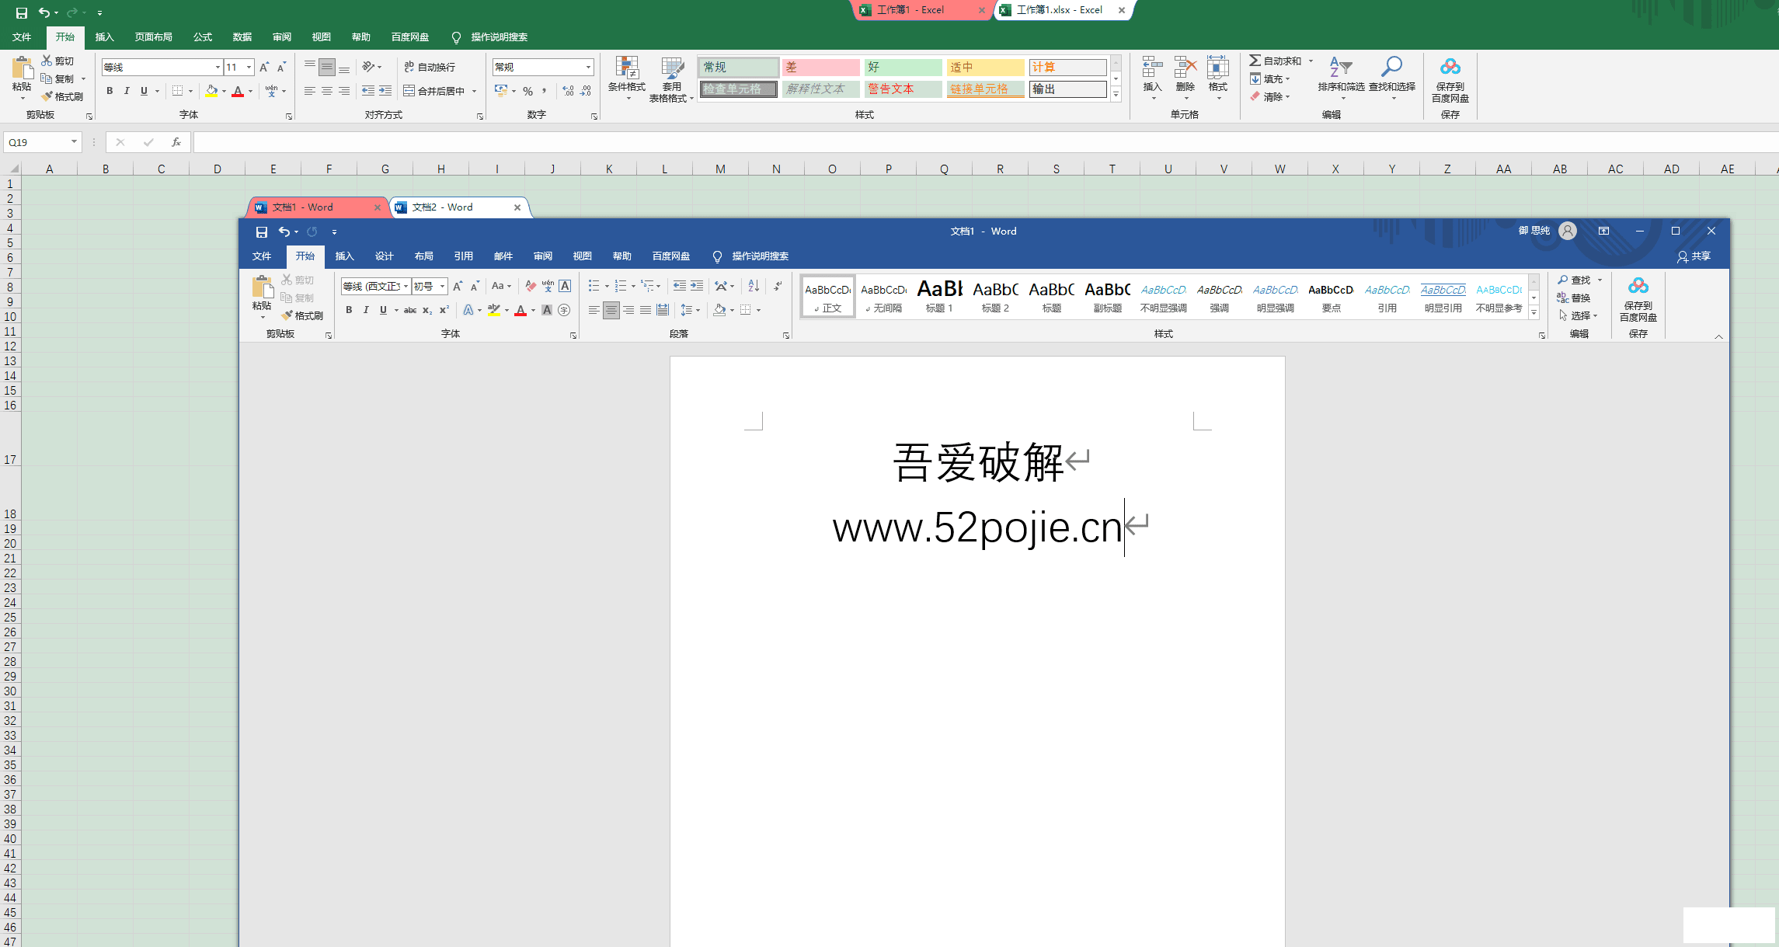Click Excel's Conditional Formatting (条件格式) icon
The image size is (1779, 947).
click(x=627, y=68)
